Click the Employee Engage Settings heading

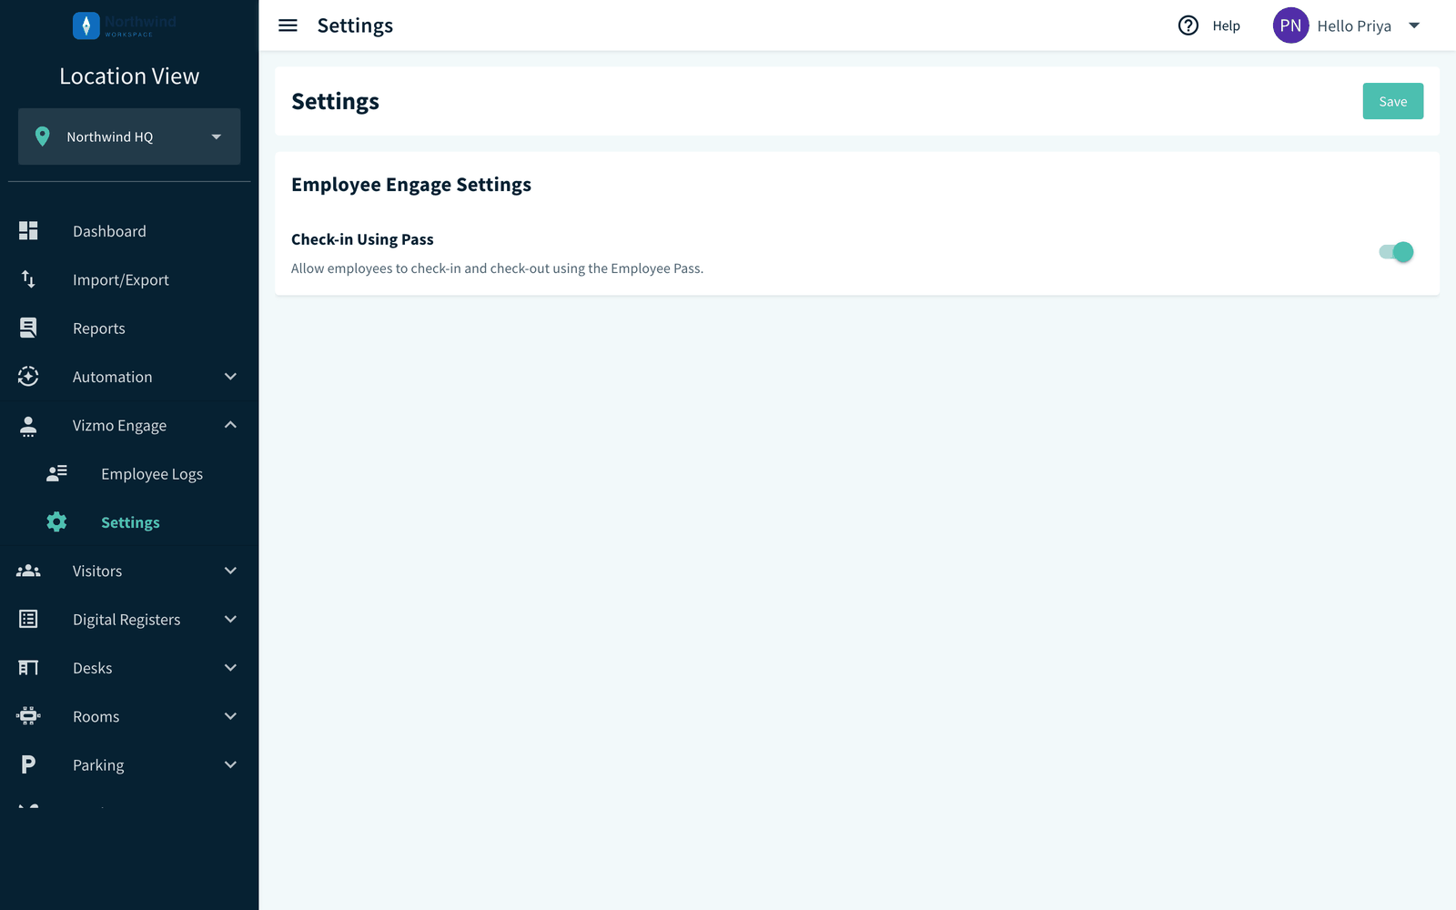[411, 185]
